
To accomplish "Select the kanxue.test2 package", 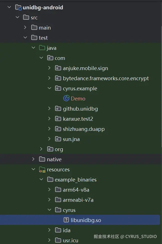I will [78, 119].
